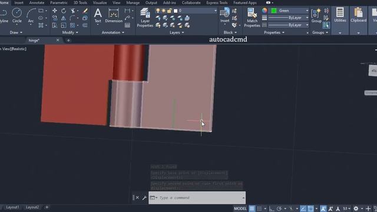
Task: Expand the Modify panel
Action: click(70, 32)
